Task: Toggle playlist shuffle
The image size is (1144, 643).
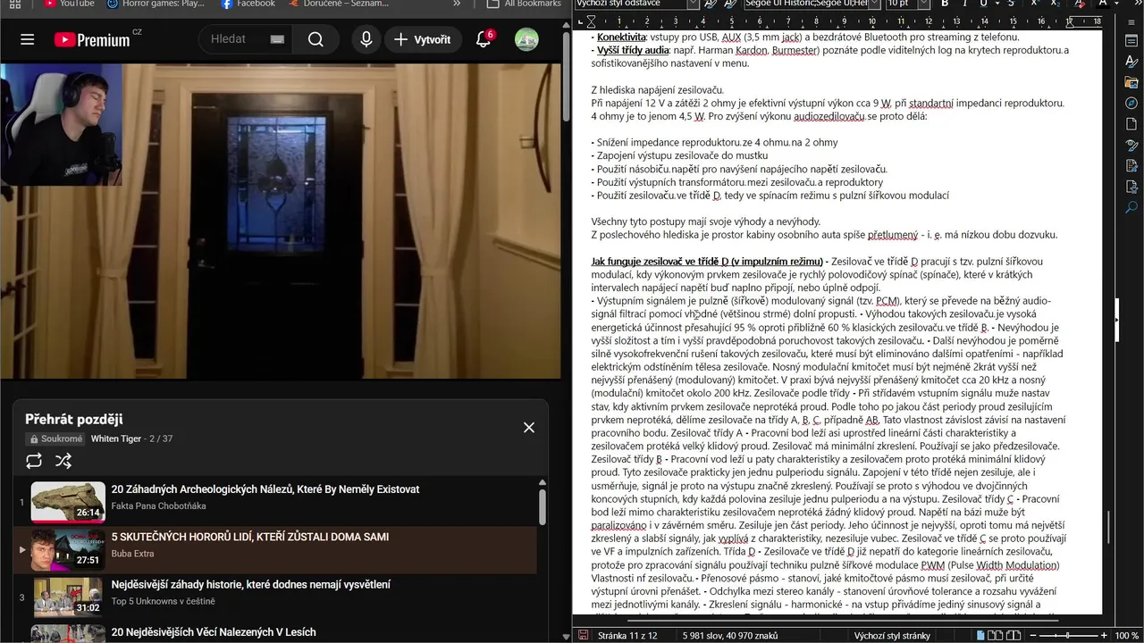Action: [x=63, y=461]
